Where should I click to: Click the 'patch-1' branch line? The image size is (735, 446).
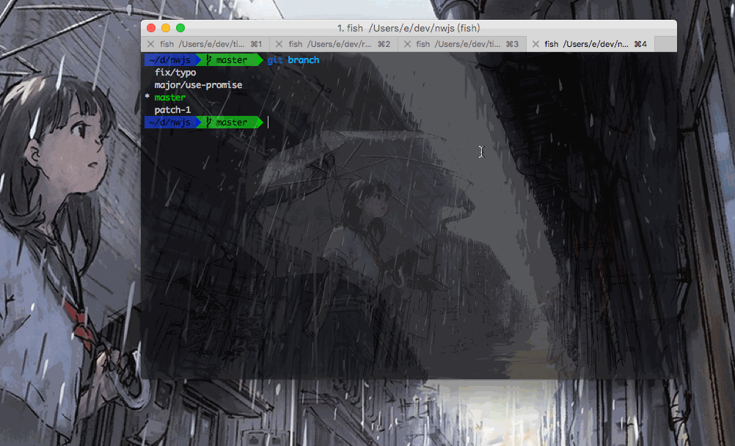point(172,110)
